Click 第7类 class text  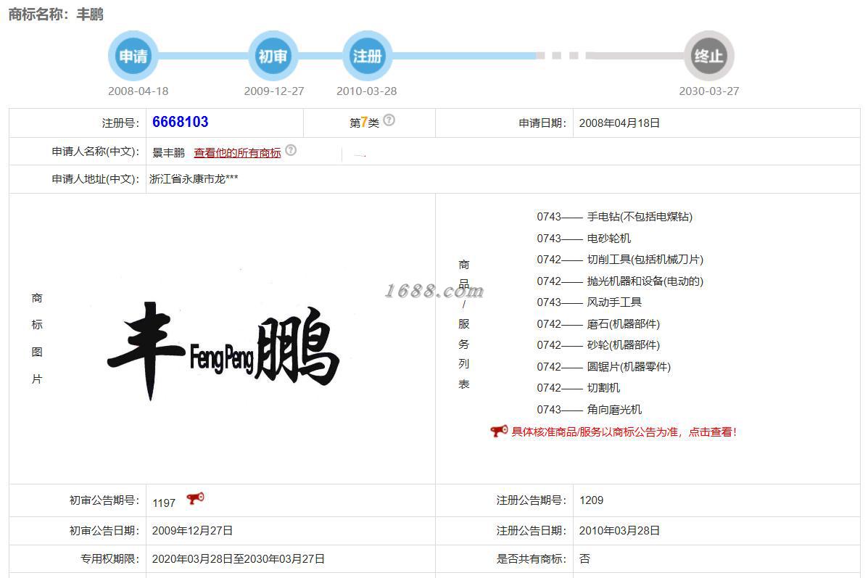(364, 123)
